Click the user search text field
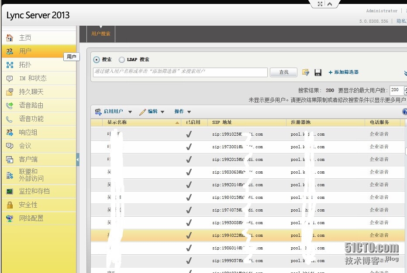The image size is (407, 273). [180, 72]
